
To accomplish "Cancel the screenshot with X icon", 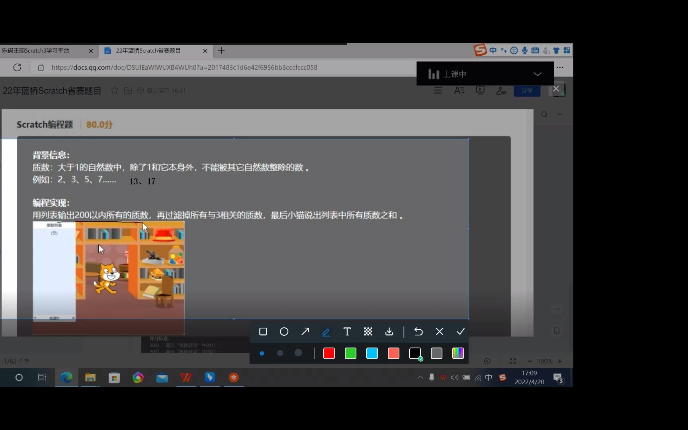I will click(440, 332).
